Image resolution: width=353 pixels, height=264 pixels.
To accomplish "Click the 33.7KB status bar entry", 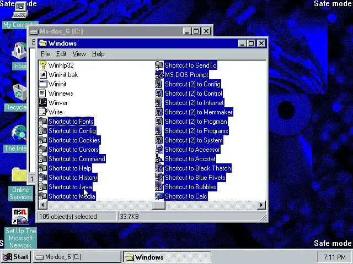I will click(x=129, y=217).
